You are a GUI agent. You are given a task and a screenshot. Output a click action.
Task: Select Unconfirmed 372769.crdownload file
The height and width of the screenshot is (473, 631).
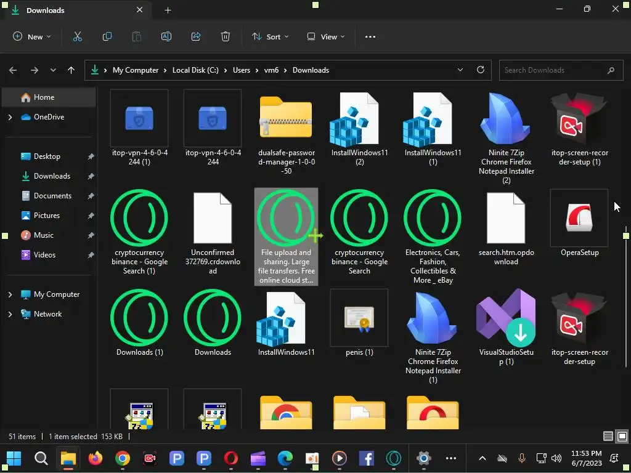coord(213,232)
